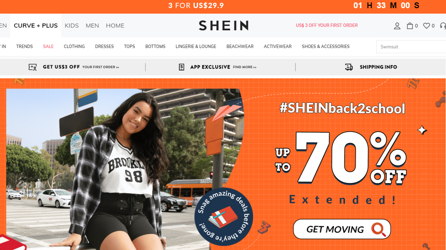
Task: Click the customer support headset icon
Action: [x=443, y=26]
